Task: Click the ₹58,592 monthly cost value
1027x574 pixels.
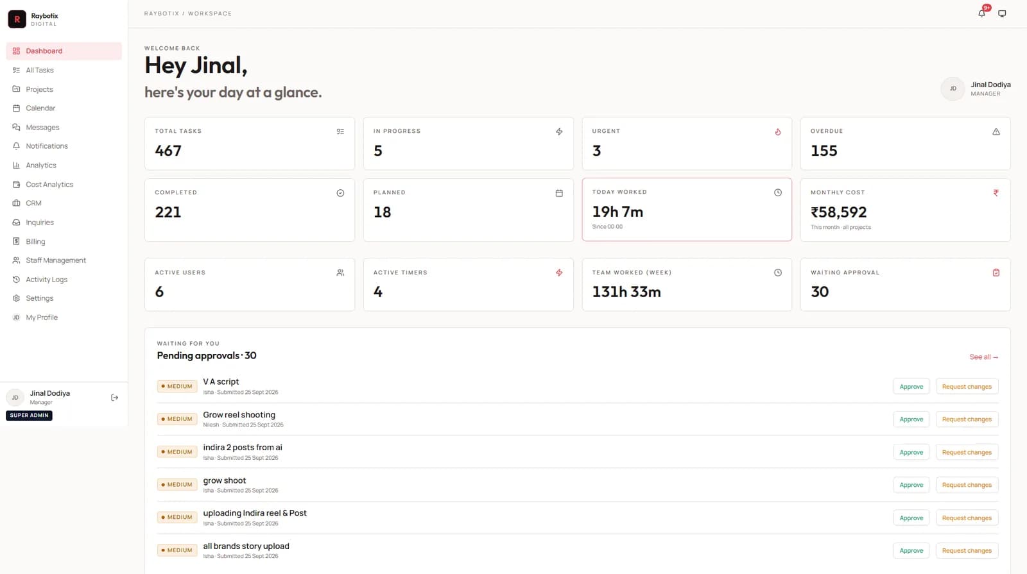Action: [x=838, y=212]
